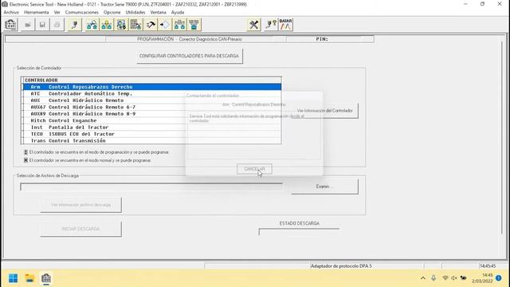Click the connector plug toolbar icon
Image resolution: width=510 pixels, height=287 pixels.
[x=75, y=25]
